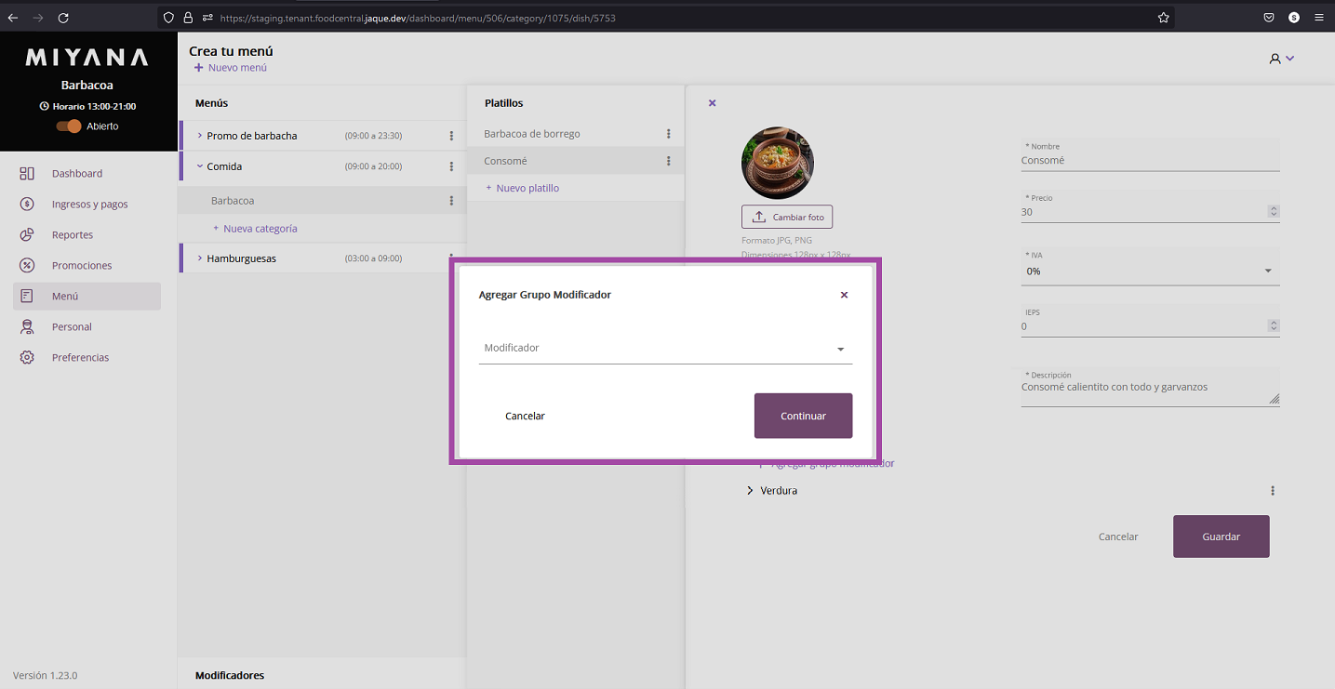The image size is (1335, 689).
Task: Click the Nombre input field
Action: pyautogui.click(x=1150, y=155)
